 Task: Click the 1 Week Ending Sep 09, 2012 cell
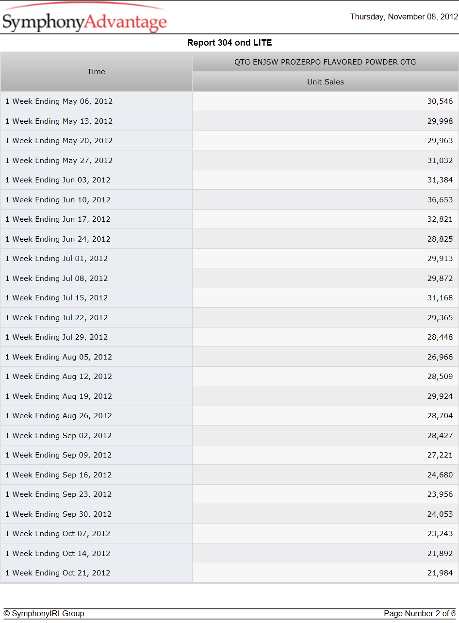point(96,455)
